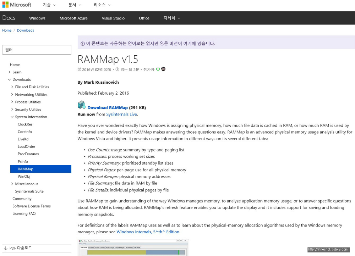Viewport: 355px width, 256px height.
Task: Click 'By Mark Russinovich' author text
Action: 98,82
